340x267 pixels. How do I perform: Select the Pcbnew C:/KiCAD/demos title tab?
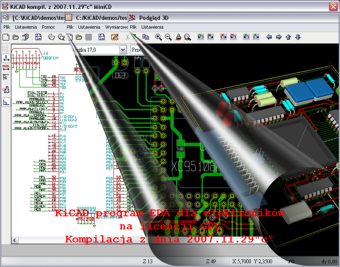point(96,18)
